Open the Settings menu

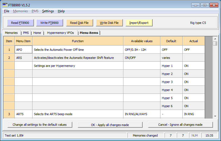pyautogui.click(x=48, y=11)
